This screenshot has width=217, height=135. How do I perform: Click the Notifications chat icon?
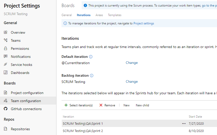6,56
